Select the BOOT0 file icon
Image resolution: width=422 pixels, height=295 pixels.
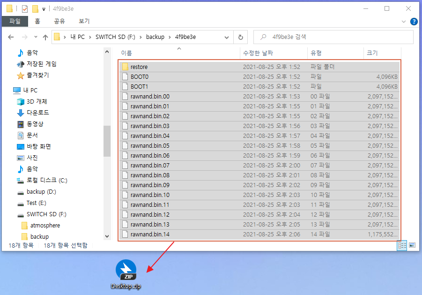pos(125,76)
